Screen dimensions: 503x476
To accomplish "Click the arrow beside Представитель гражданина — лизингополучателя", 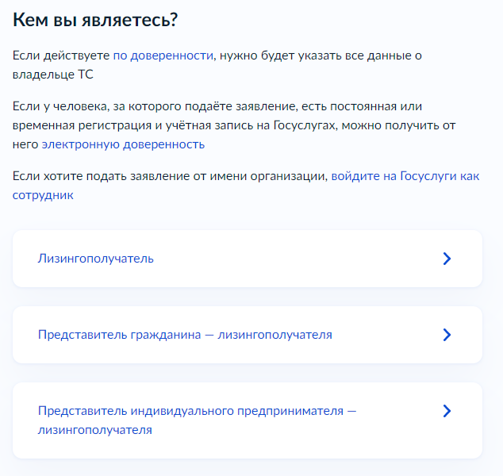I will coord(447,335).
